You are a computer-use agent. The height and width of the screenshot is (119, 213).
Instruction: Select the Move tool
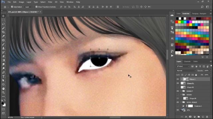[3, 16]
